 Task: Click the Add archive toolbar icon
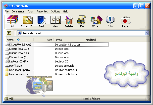(13, 20)
